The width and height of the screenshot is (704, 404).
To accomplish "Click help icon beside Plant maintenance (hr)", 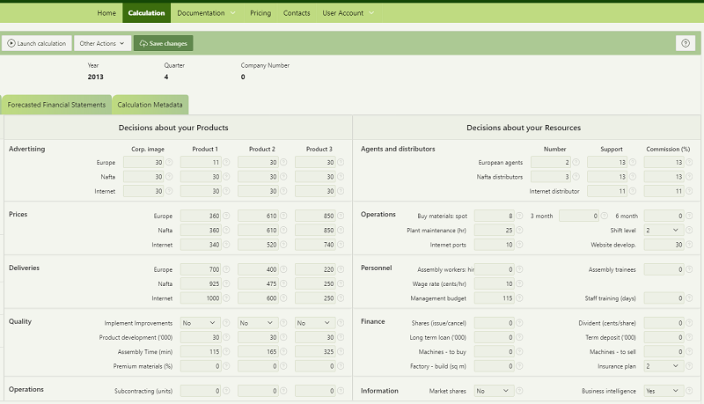I will click(519, 230).
